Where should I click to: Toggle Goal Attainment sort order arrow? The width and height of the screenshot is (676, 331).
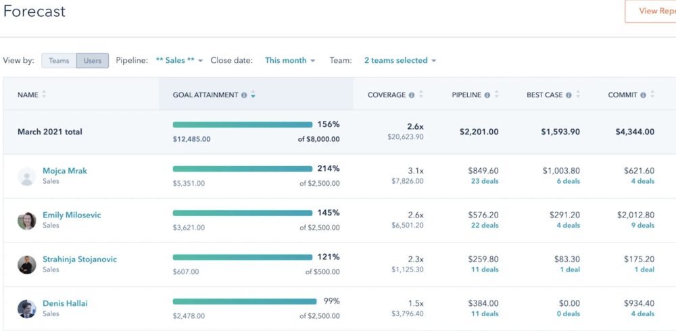click(x=253, y=95)
